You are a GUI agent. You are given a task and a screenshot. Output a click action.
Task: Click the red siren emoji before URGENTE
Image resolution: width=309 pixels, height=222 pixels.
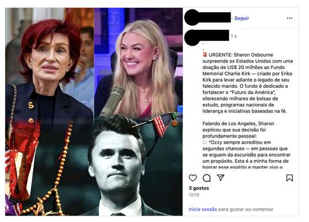[205, 55]
